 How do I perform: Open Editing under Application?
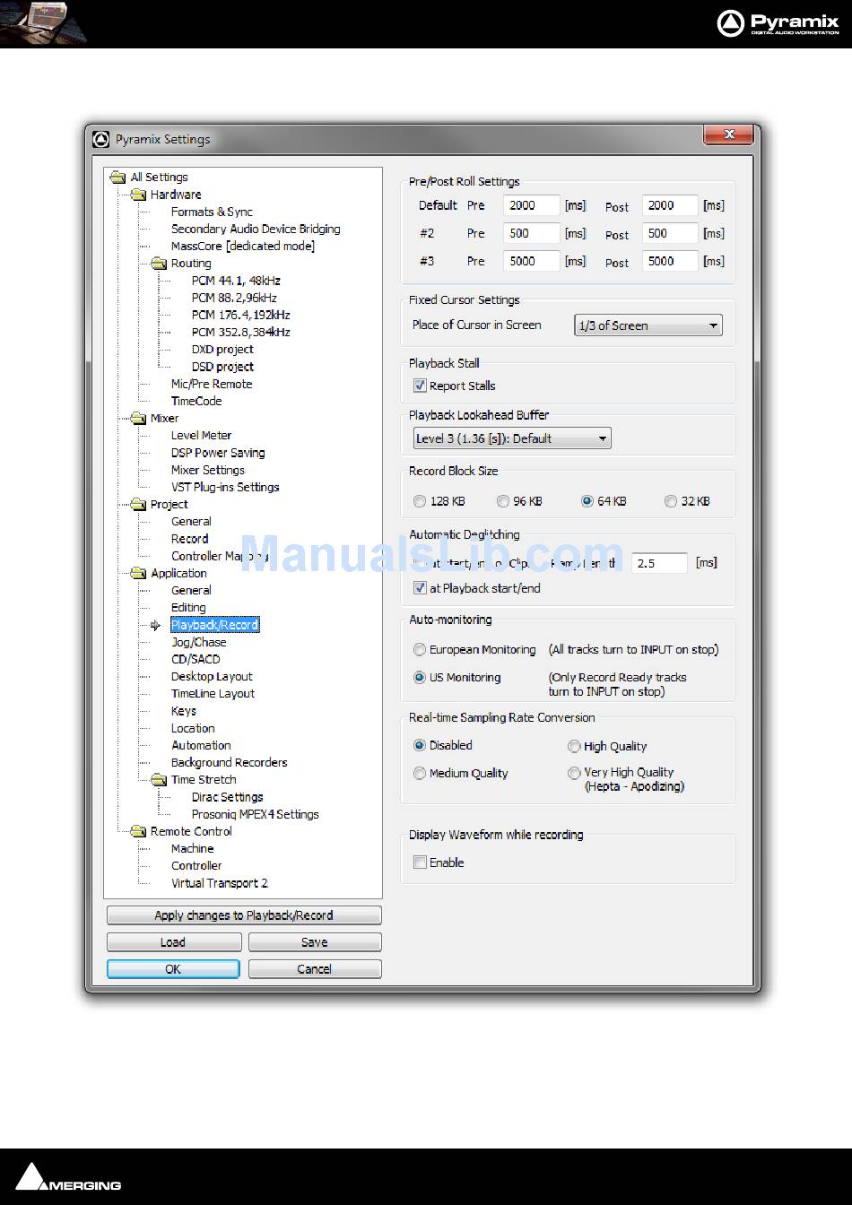click(188, 607)
